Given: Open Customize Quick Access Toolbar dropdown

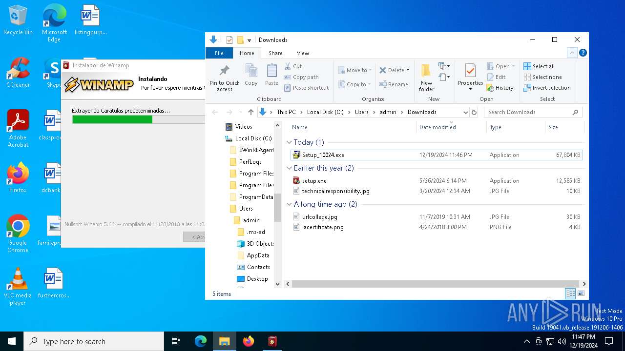Looking at the screenshot, I should (x=249, y=40).
